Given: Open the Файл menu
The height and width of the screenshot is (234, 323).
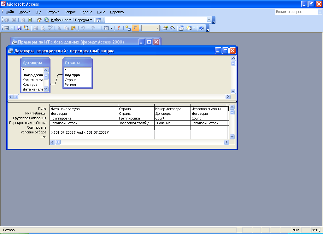Looking at the screenshot, I should pos(9,12).
